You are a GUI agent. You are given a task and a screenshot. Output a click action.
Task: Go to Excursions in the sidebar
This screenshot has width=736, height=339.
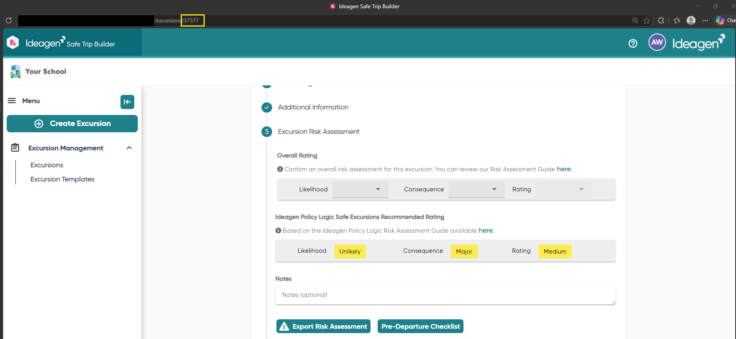47,165
